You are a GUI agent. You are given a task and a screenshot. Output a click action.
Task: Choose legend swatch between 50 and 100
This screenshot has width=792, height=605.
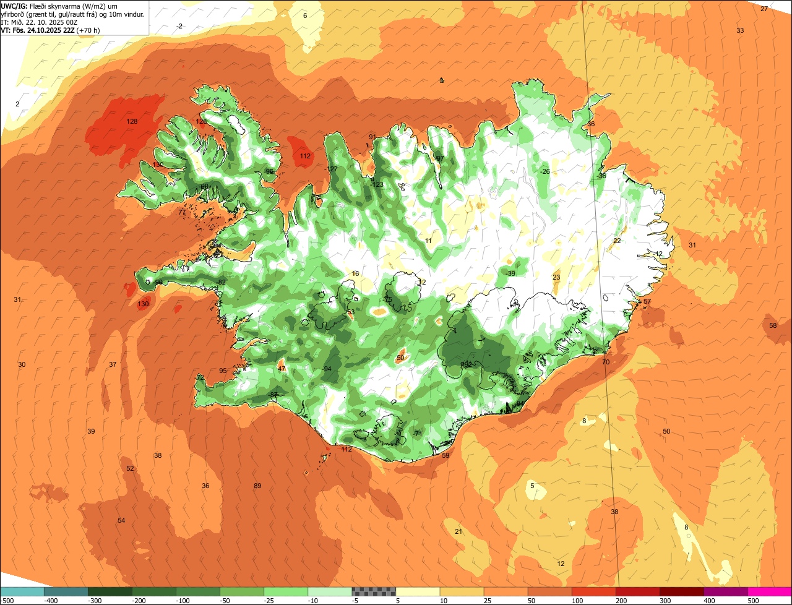click(549, 591)
